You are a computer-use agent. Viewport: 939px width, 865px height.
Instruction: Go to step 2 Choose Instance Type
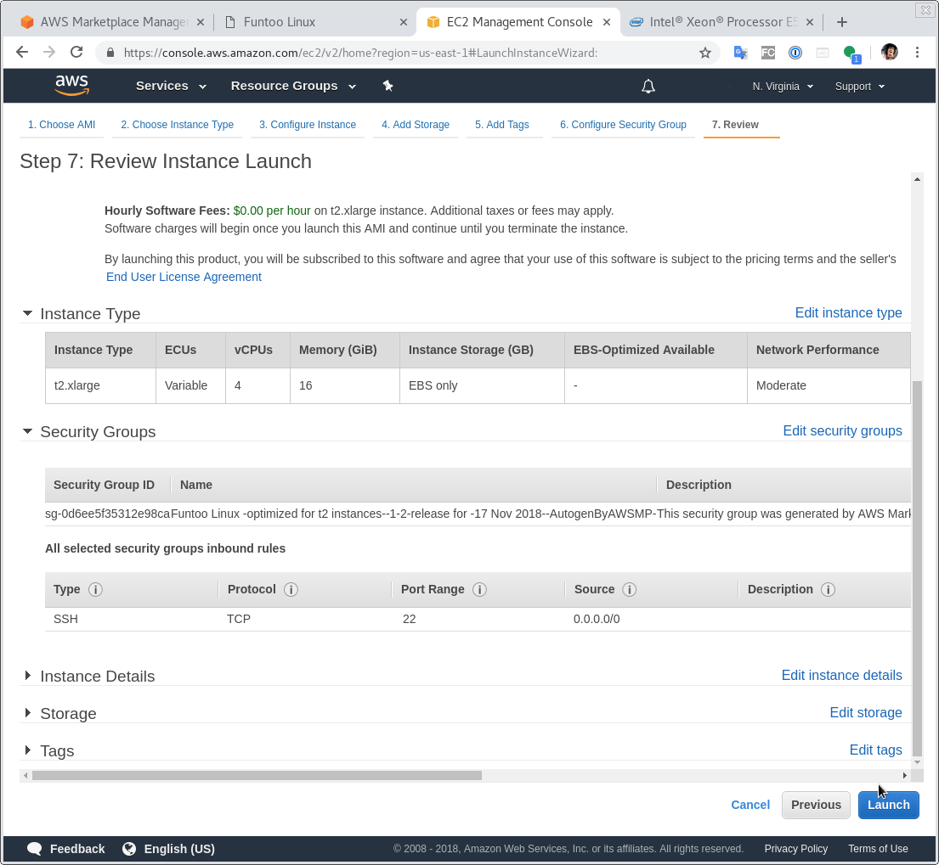click(x=178, y=125)
